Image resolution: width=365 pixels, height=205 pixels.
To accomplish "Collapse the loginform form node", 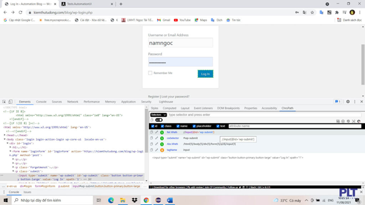I will (x=10, y=151).
